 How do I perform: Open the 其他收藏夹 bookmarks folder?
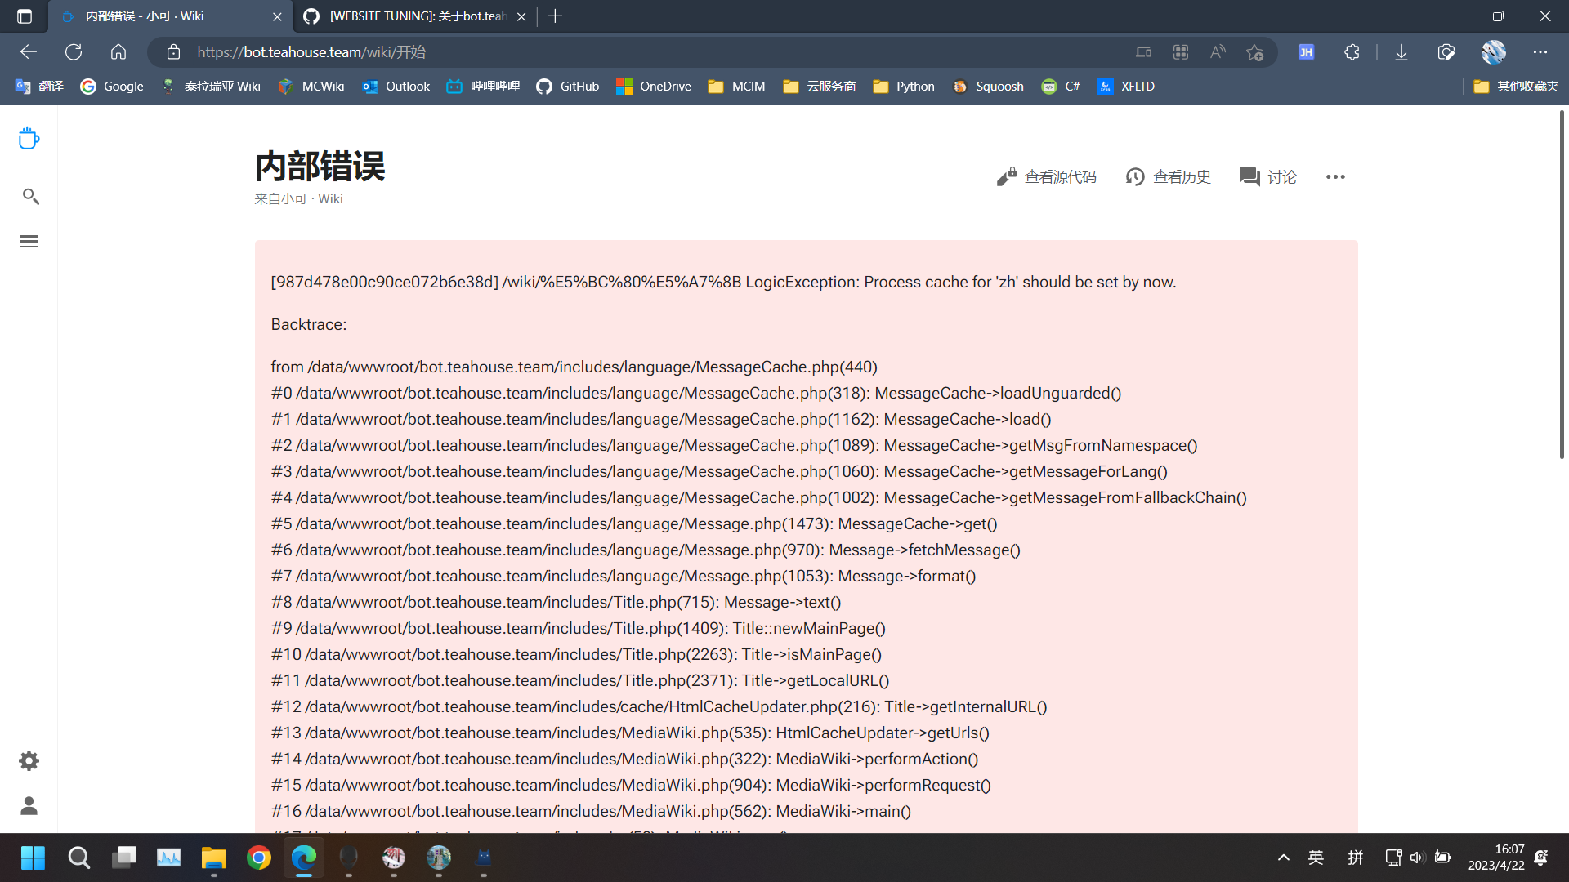coord(1516,86)
